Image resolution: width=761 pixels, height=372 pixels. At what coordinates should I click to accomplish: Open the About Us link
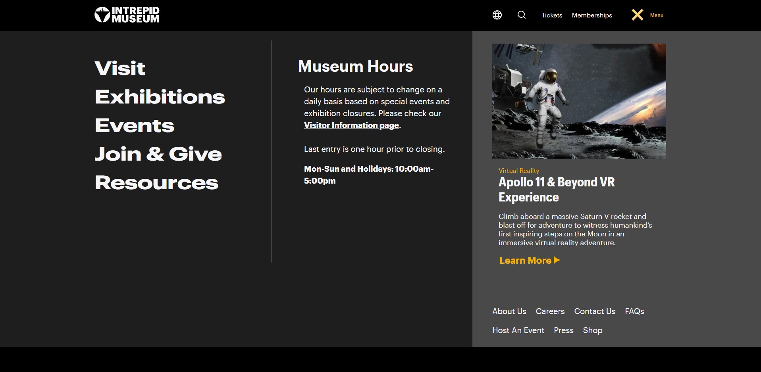pyautogui.click(x=509, y=311)
